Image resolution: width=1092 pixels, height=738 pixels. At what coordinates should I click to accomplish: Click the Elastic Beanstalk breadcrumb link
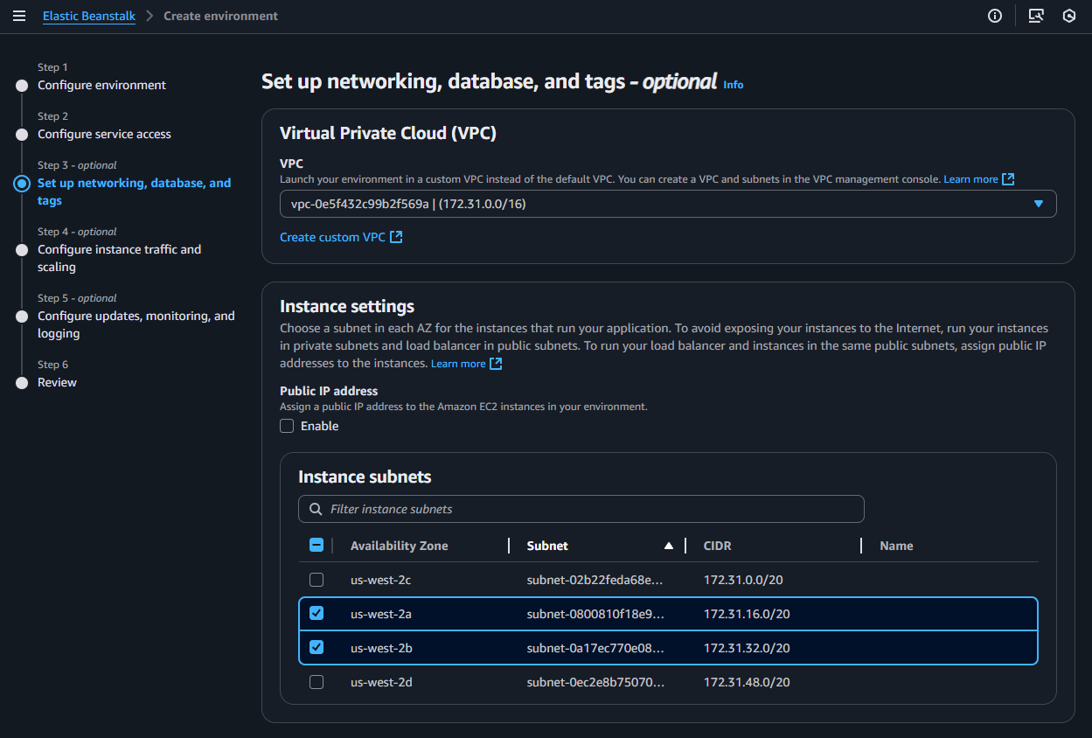tap(89, 16)
